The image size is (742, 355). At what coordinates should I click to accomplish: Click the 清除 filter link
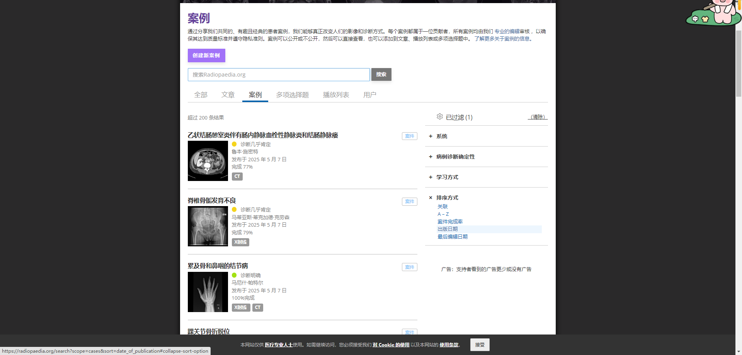(x=538, y=117)
